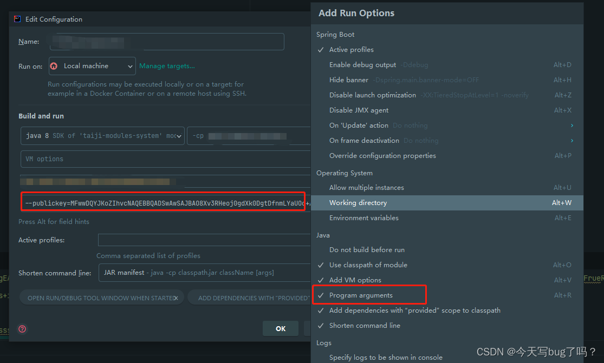The height and width of the screenshot is (363, 604).
Task: Click the Logs section header
Action: (x=323, y=342)
